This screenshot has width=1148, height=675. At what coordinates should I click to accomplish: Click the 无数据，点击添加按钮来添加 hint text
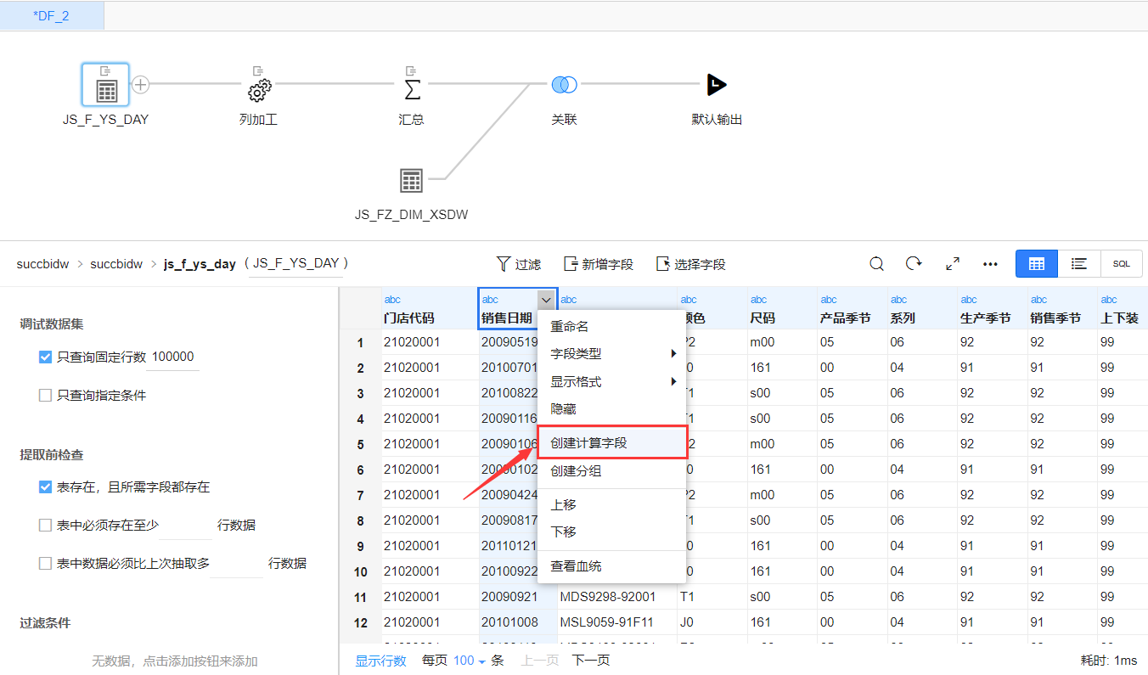(175, 661)
